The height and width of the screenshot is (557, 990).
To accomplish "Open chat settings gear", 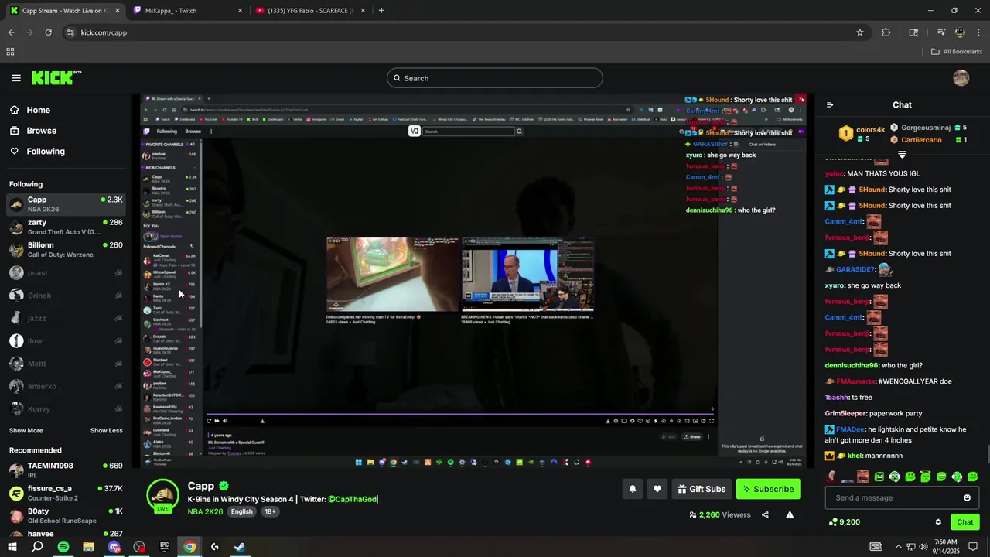I will (x=938, y=522).
